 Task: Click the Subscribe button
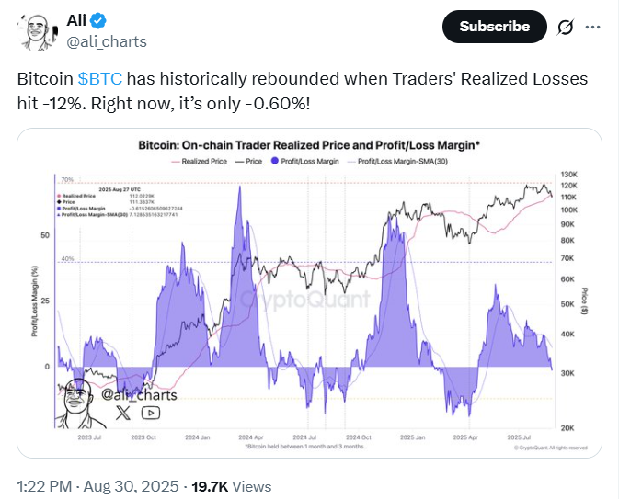494,27
